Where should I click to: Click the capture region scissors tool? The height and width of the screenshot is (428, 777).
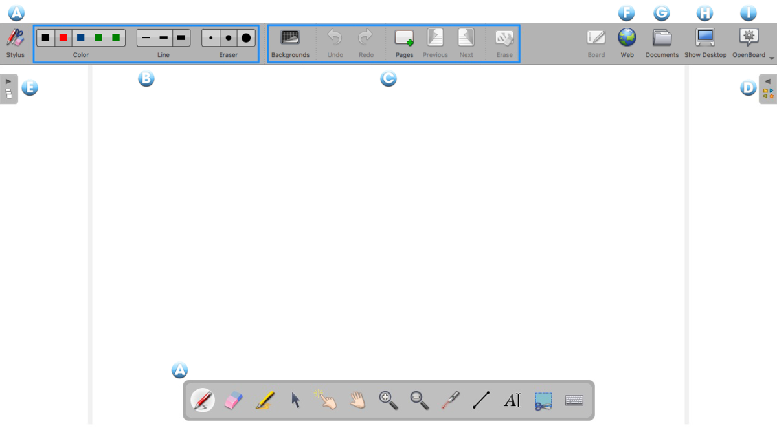[x=543, y=401]
